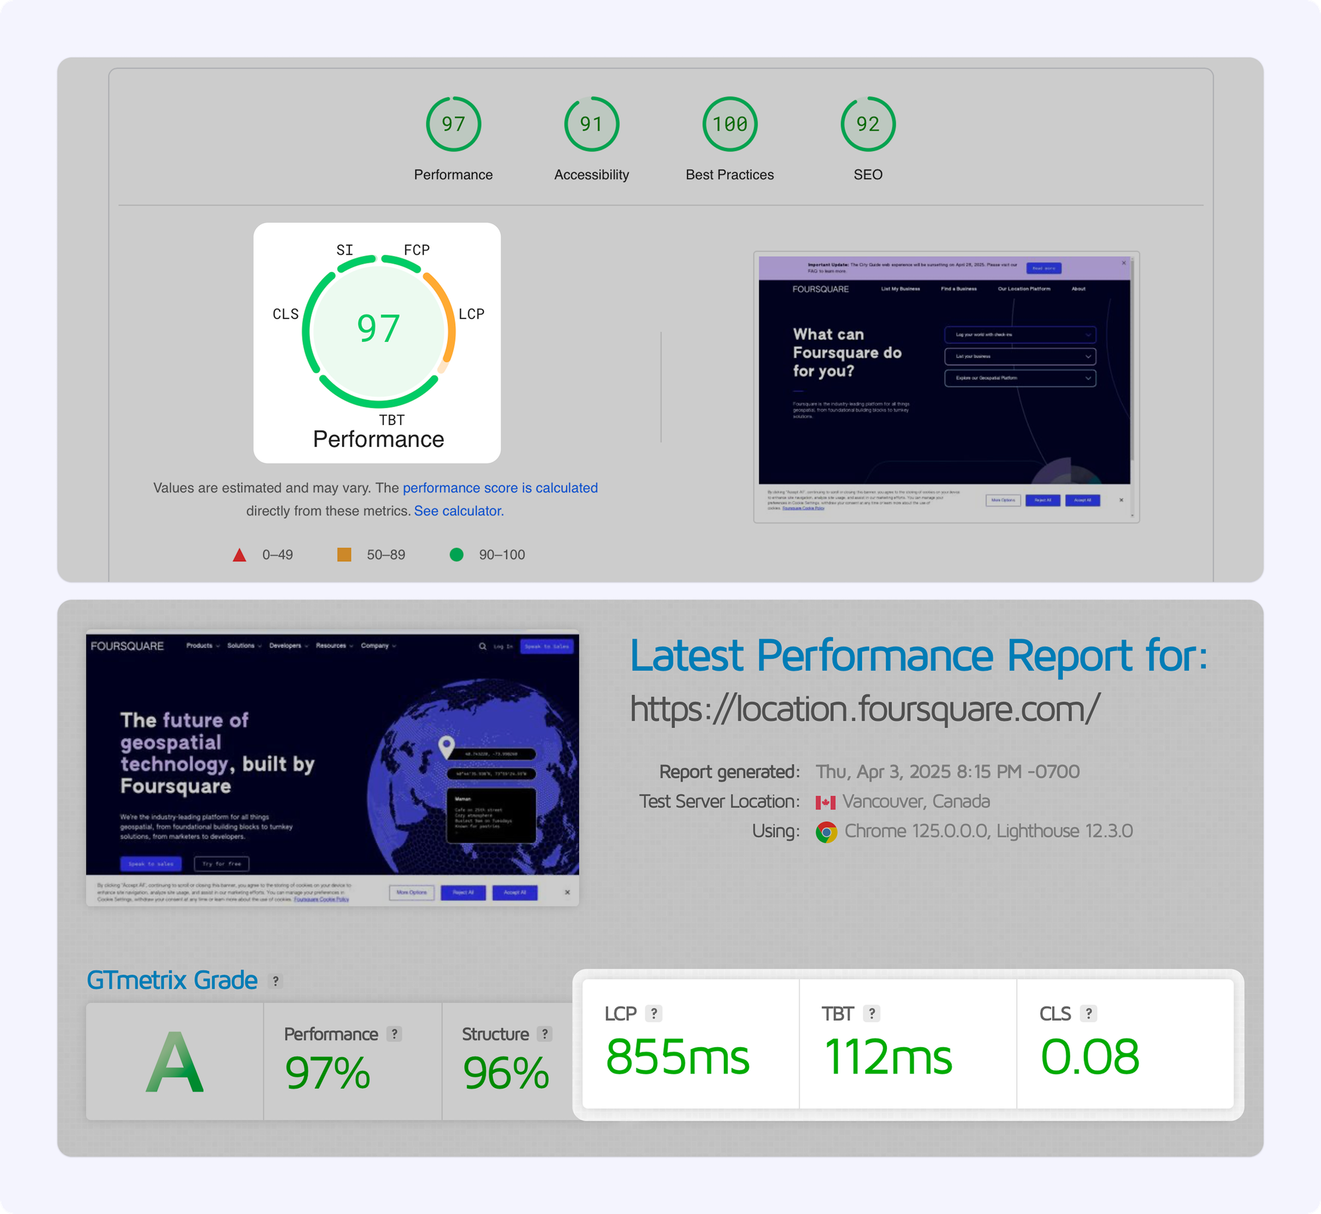
Task: Click the Chrome browser icon
Action: coord(826,832)
